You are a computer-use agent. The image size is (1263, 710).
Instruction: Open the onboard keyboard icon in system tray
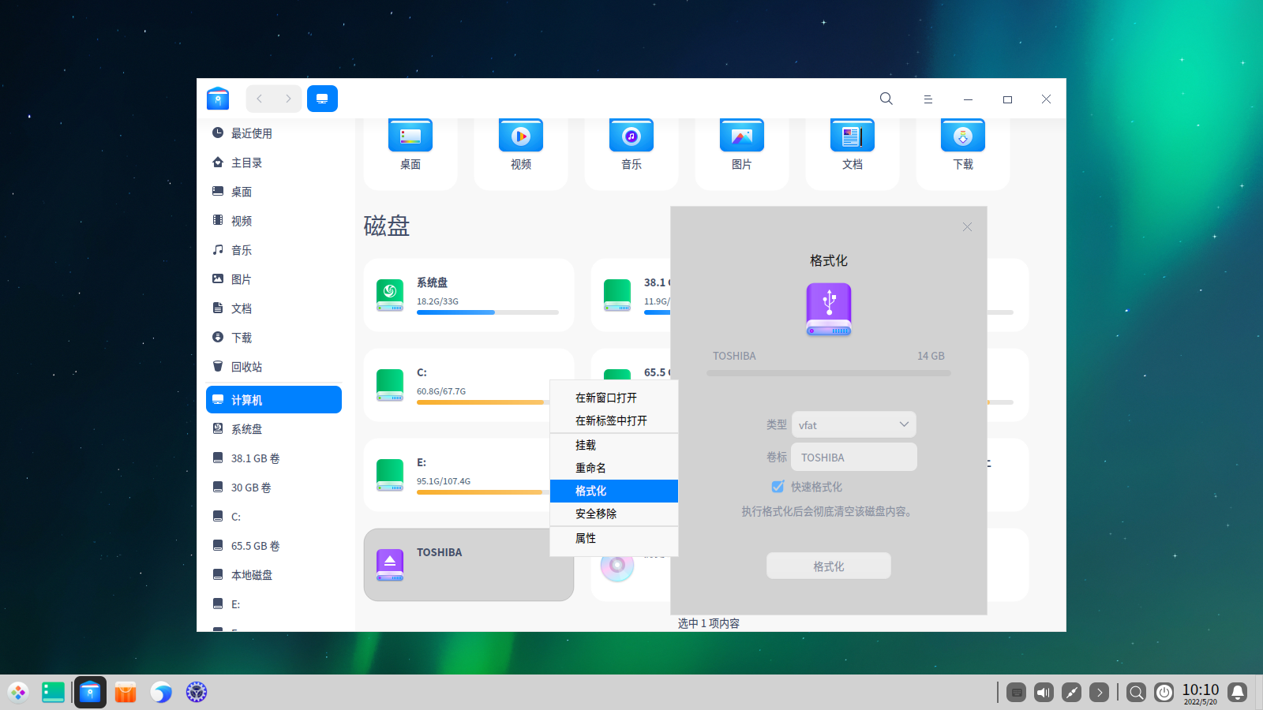pos(1016,692)
